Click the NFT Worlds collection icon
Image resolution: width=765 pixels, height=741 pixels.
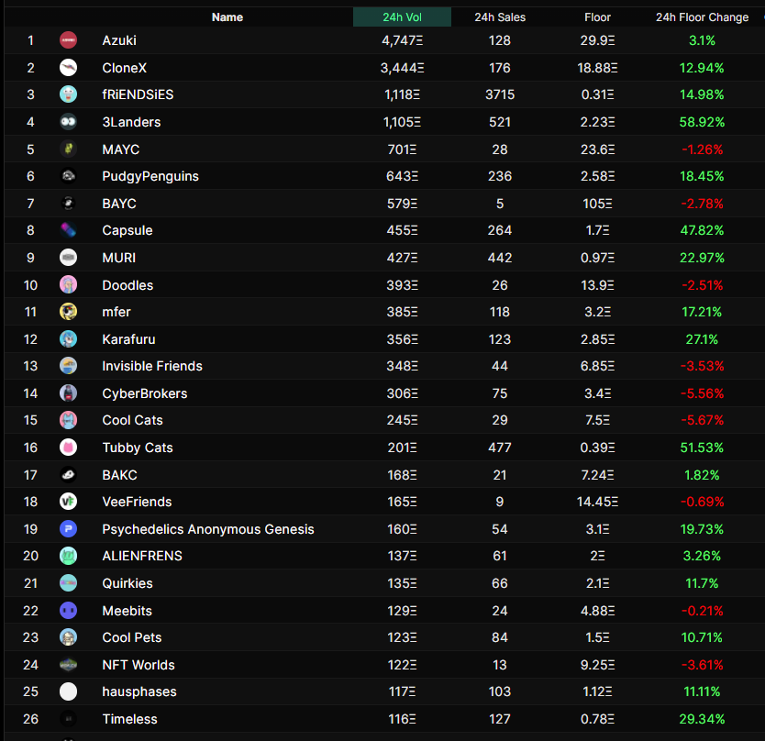(x=68, y=664)
